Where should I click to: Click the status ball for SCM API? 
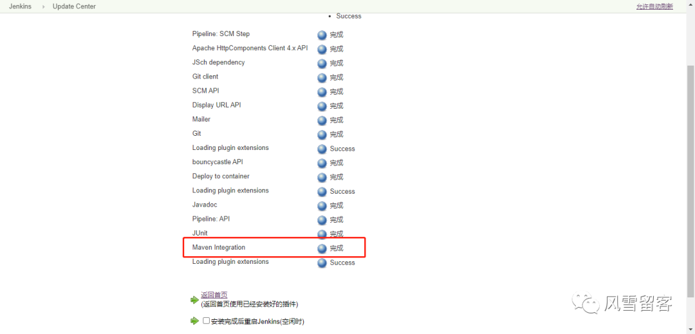click(x=322, y=92)
